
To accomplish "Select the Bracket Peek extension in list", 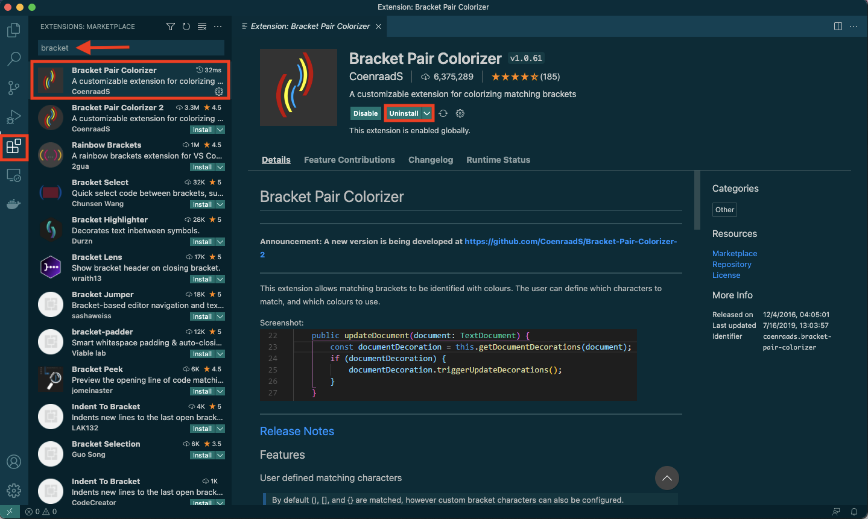I will point(130,380).
